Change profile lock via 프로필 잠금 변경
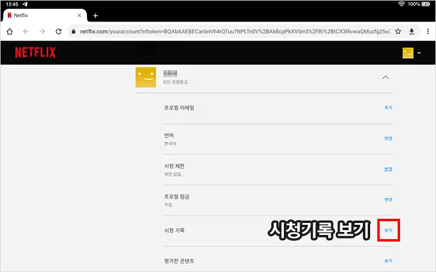The width and height of the screenshot is (436, 272). pos(388,200)
